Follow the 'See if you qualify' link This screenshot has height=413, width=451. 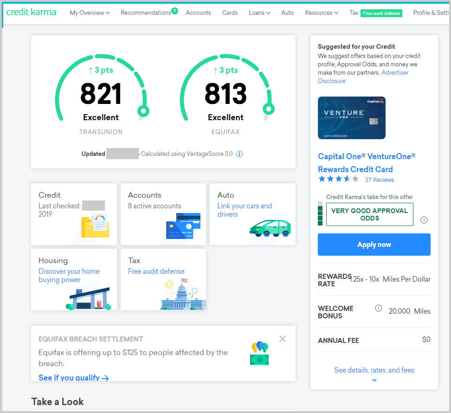[x=70, y=378]
